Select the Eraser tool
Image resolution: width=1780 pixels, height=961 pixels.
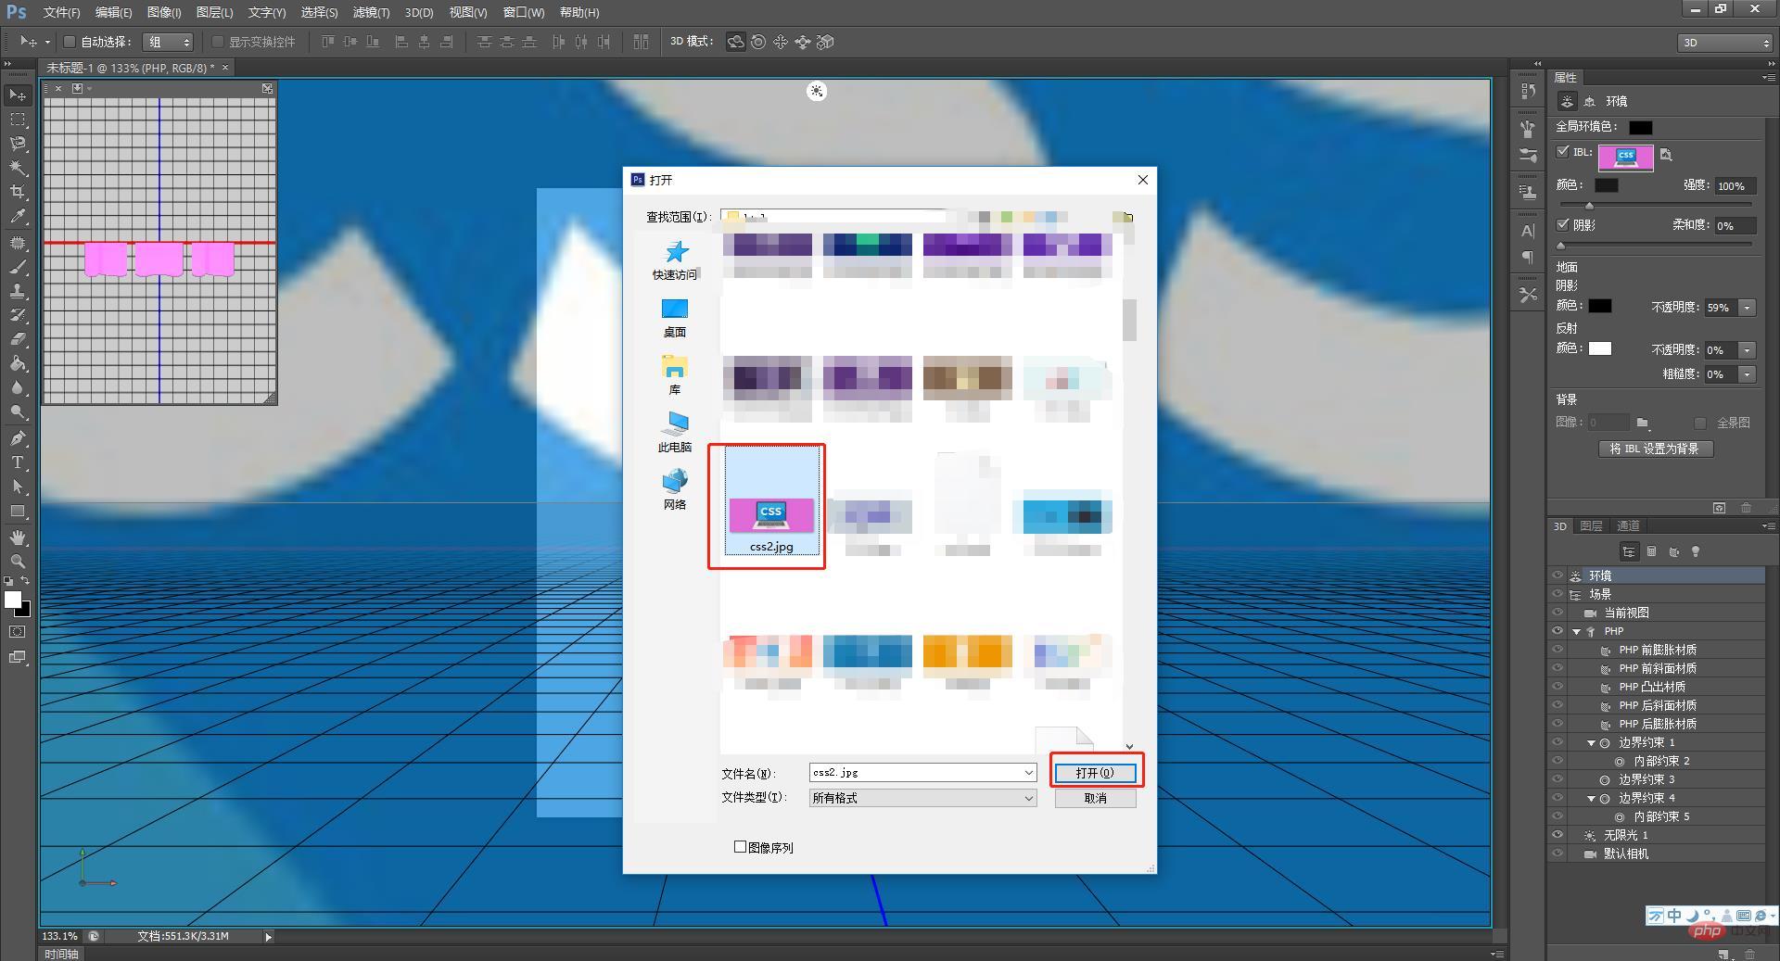pos(18,339)
